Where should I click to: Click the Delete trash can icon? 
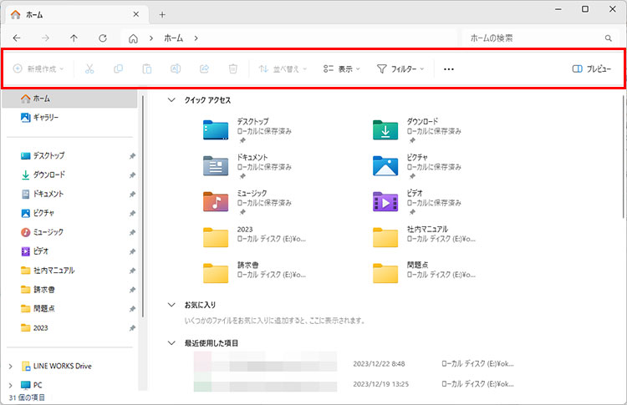click(233, 68)
